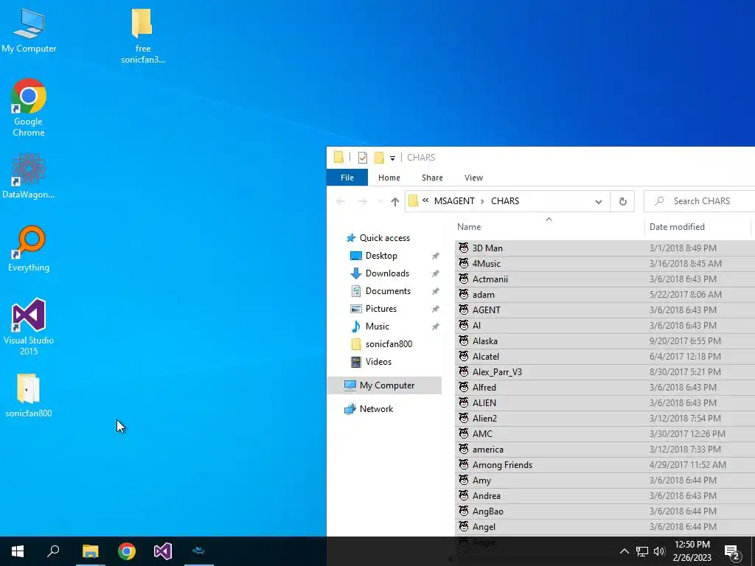The width and height of the screenshot is (755, 566).
Task: Open the notification center icon
Action: 732,551
